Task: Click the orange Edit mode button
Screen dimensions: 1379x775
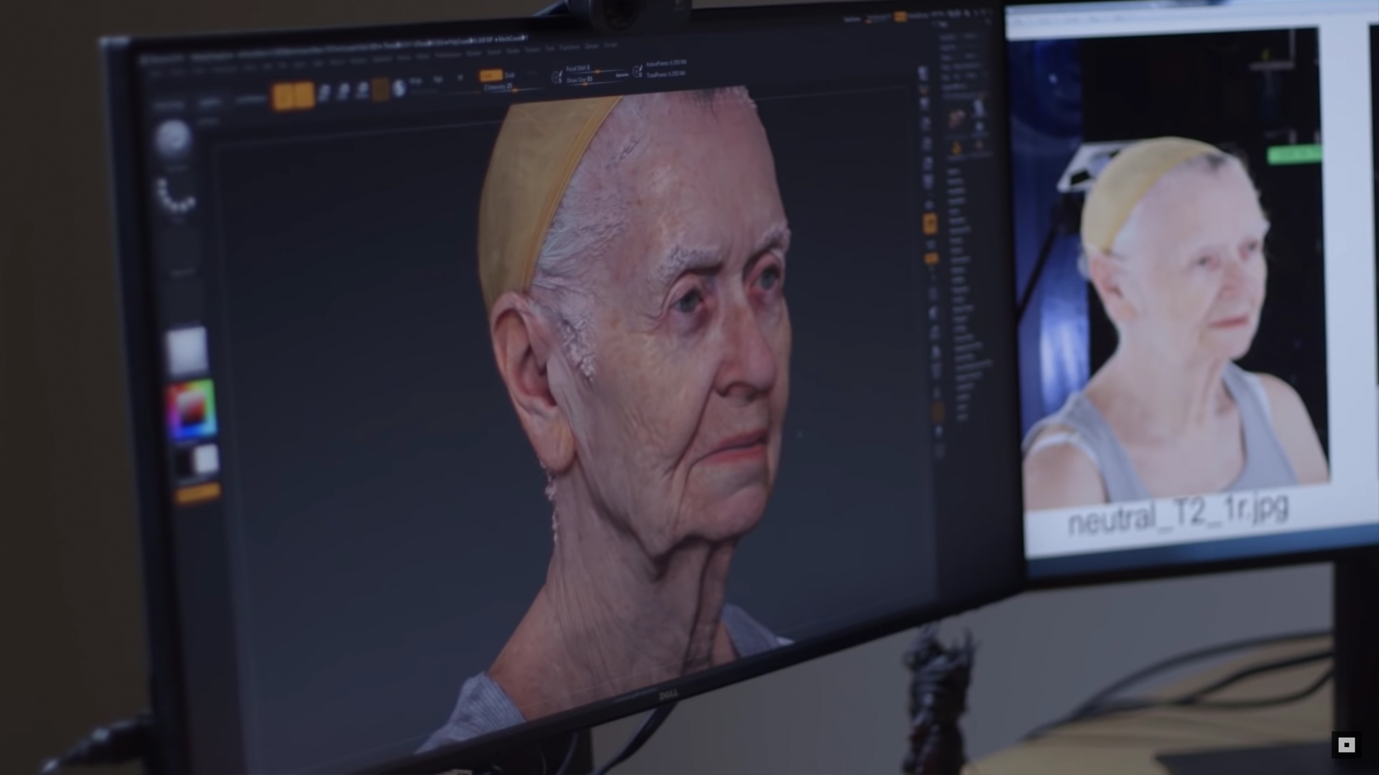Action: 283,96
